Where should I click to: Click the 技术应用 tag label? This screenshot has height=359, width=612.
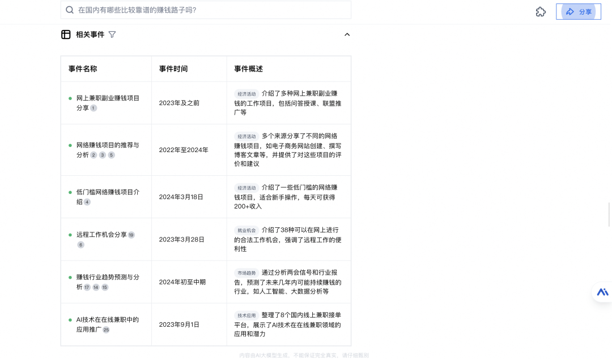pyautogui.click(x=246, y=315)
